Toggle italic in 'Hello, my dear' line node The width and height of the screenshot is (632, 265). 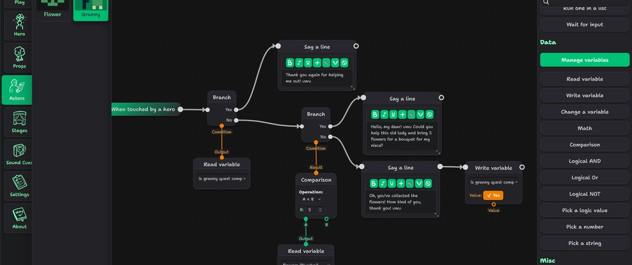[x=384, y=115]
